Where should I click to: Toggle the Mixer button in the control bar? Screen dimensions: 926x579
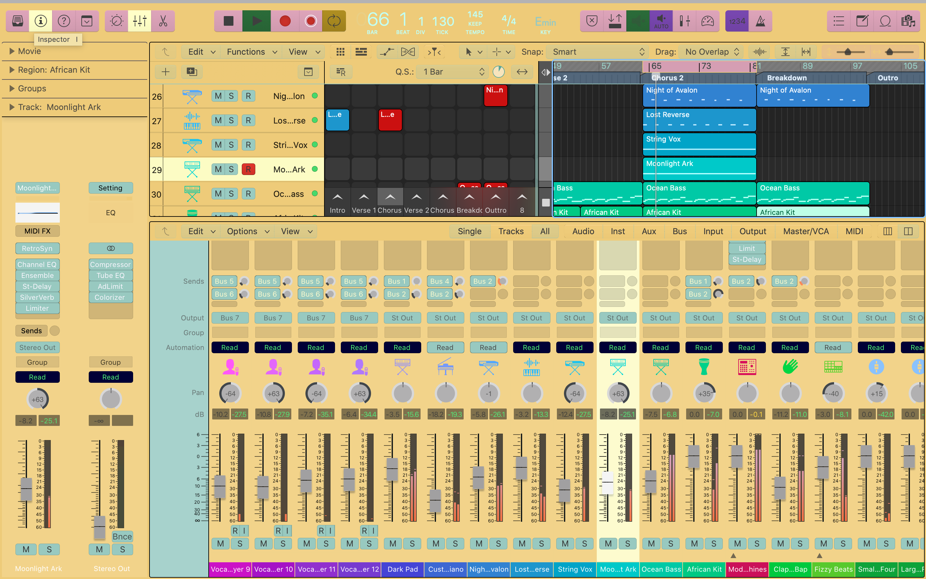[140, 21]
